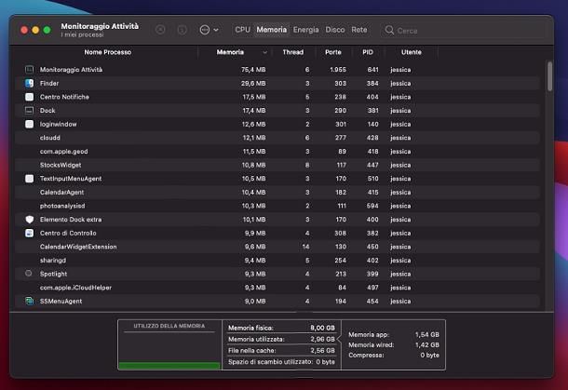Click the Dock process icon

click(x=30, y=110)
